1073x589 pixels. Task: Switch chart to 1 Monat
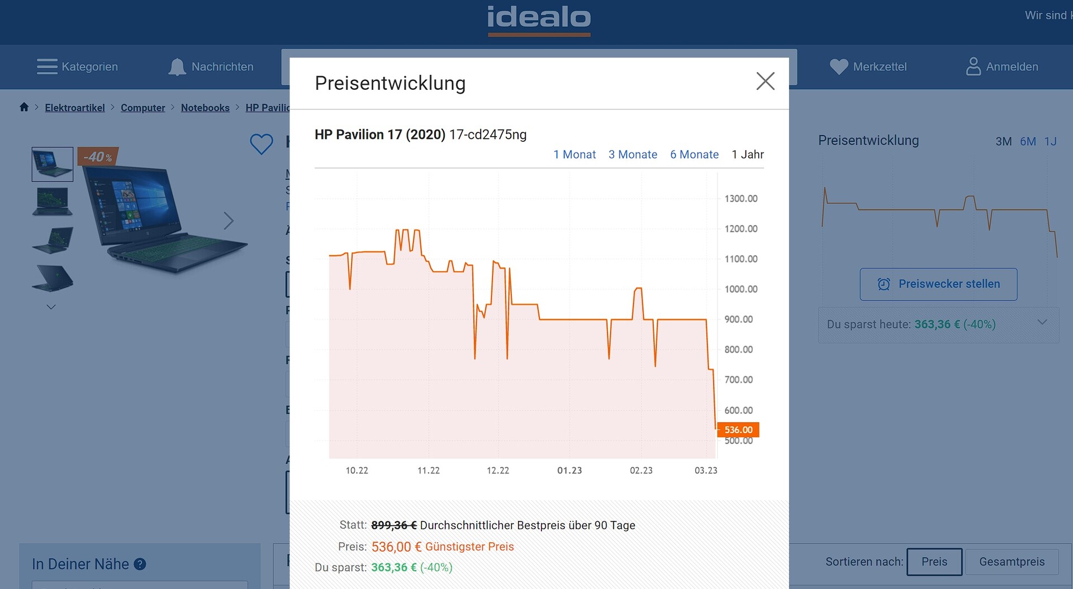tap(575, 155)
